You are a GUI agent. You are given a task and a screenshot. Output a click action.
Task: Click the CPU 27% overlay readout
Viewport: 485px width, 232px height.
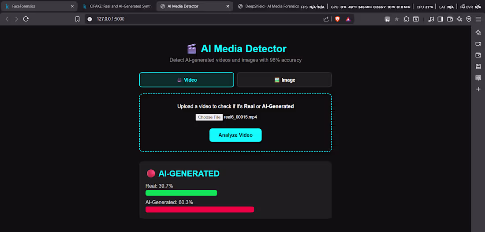point(425,7)
